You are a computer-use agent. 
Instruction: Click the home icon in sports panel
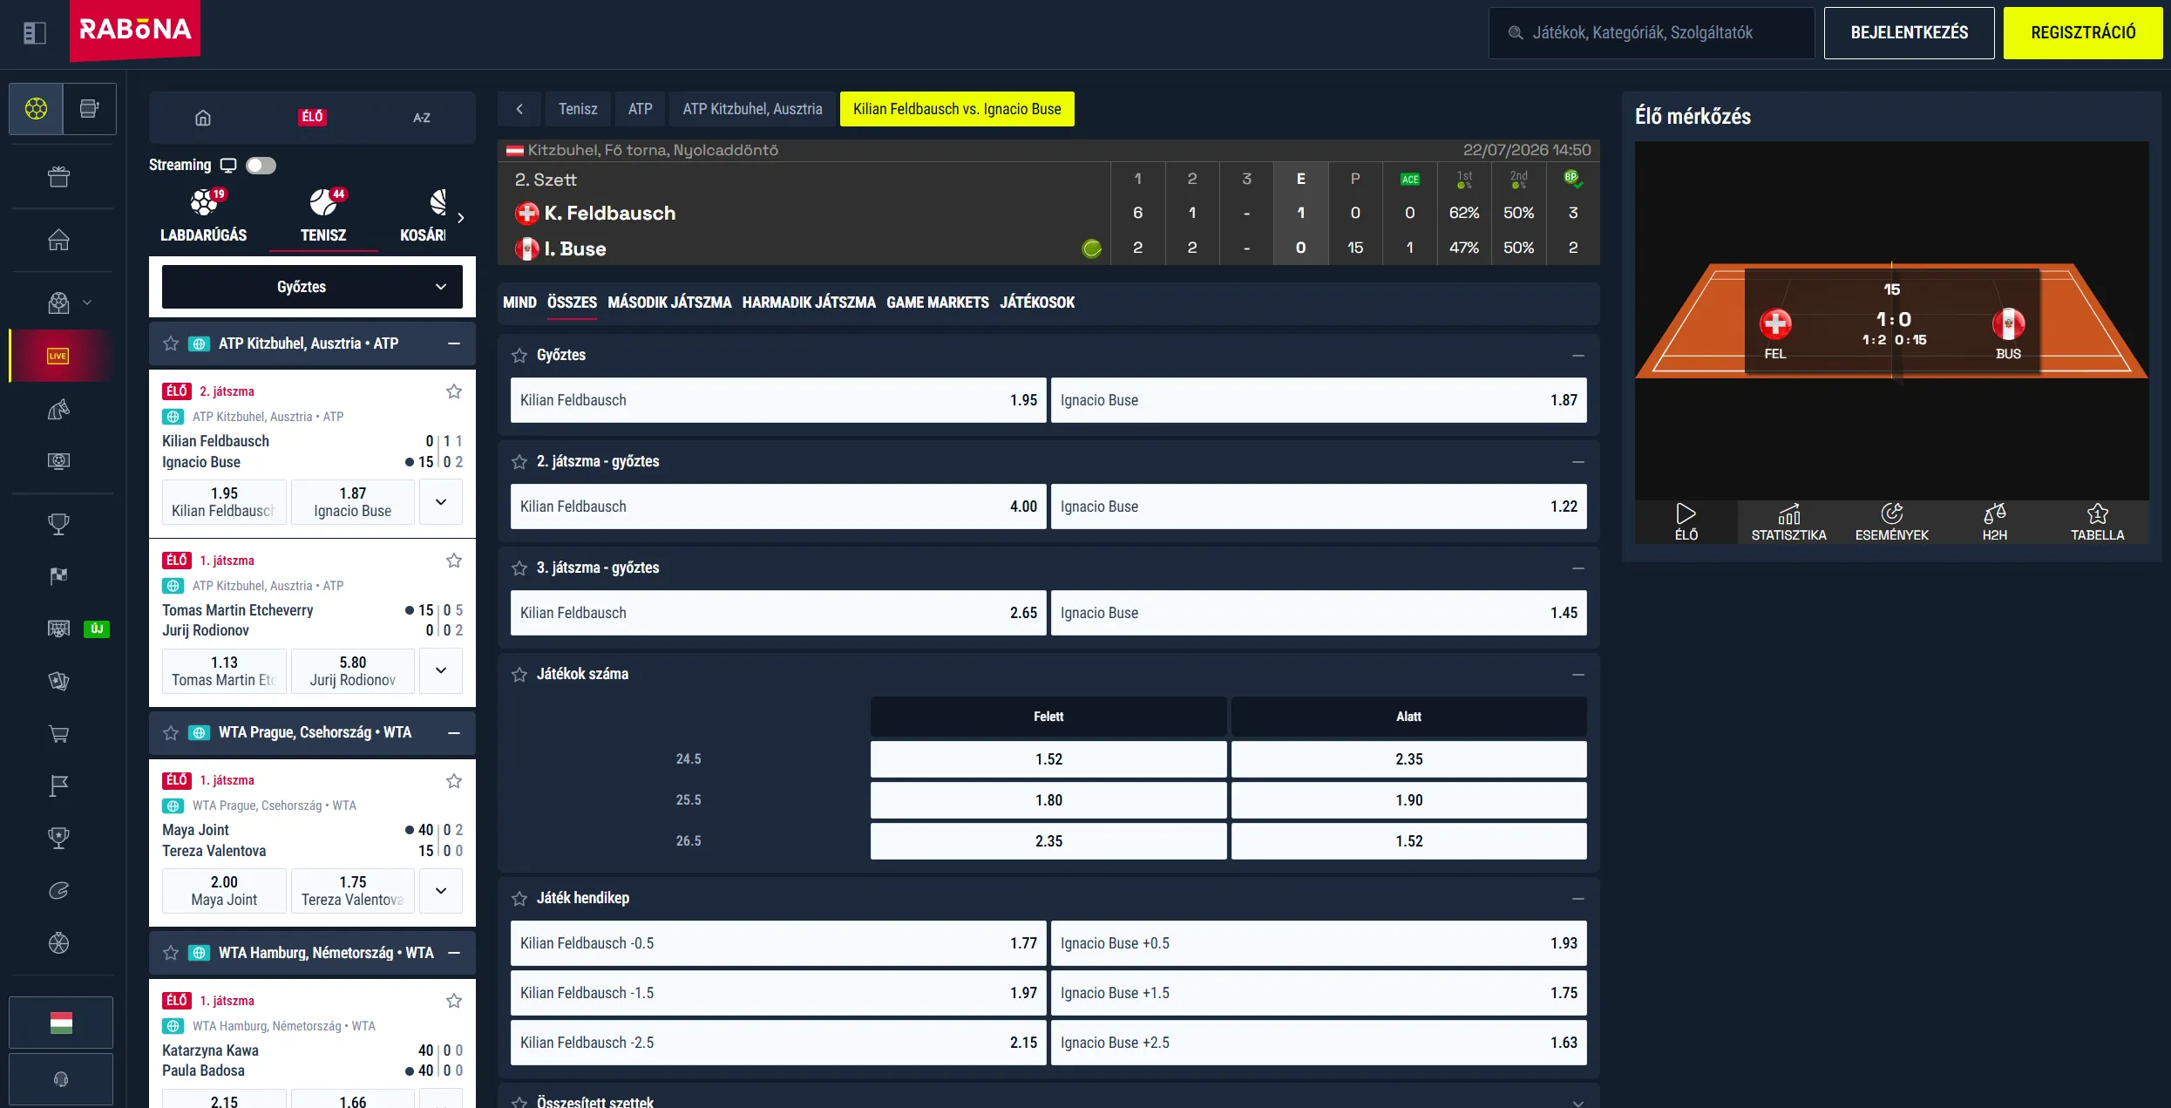(203, 118)
